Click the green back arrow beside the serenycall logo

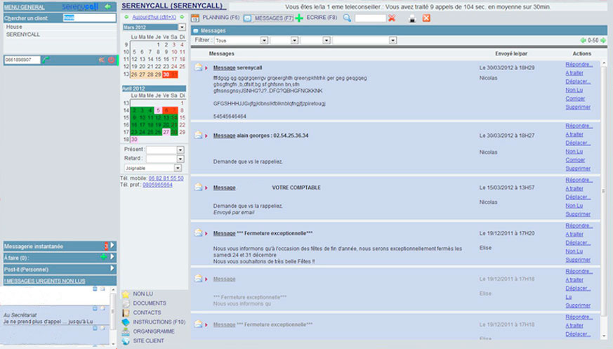click(x=107, y=6)
